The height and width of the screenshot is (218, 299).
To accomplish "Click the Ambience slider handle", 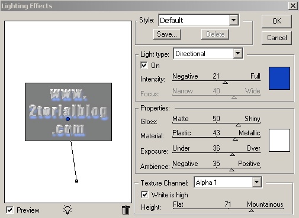I will [232, 170].
